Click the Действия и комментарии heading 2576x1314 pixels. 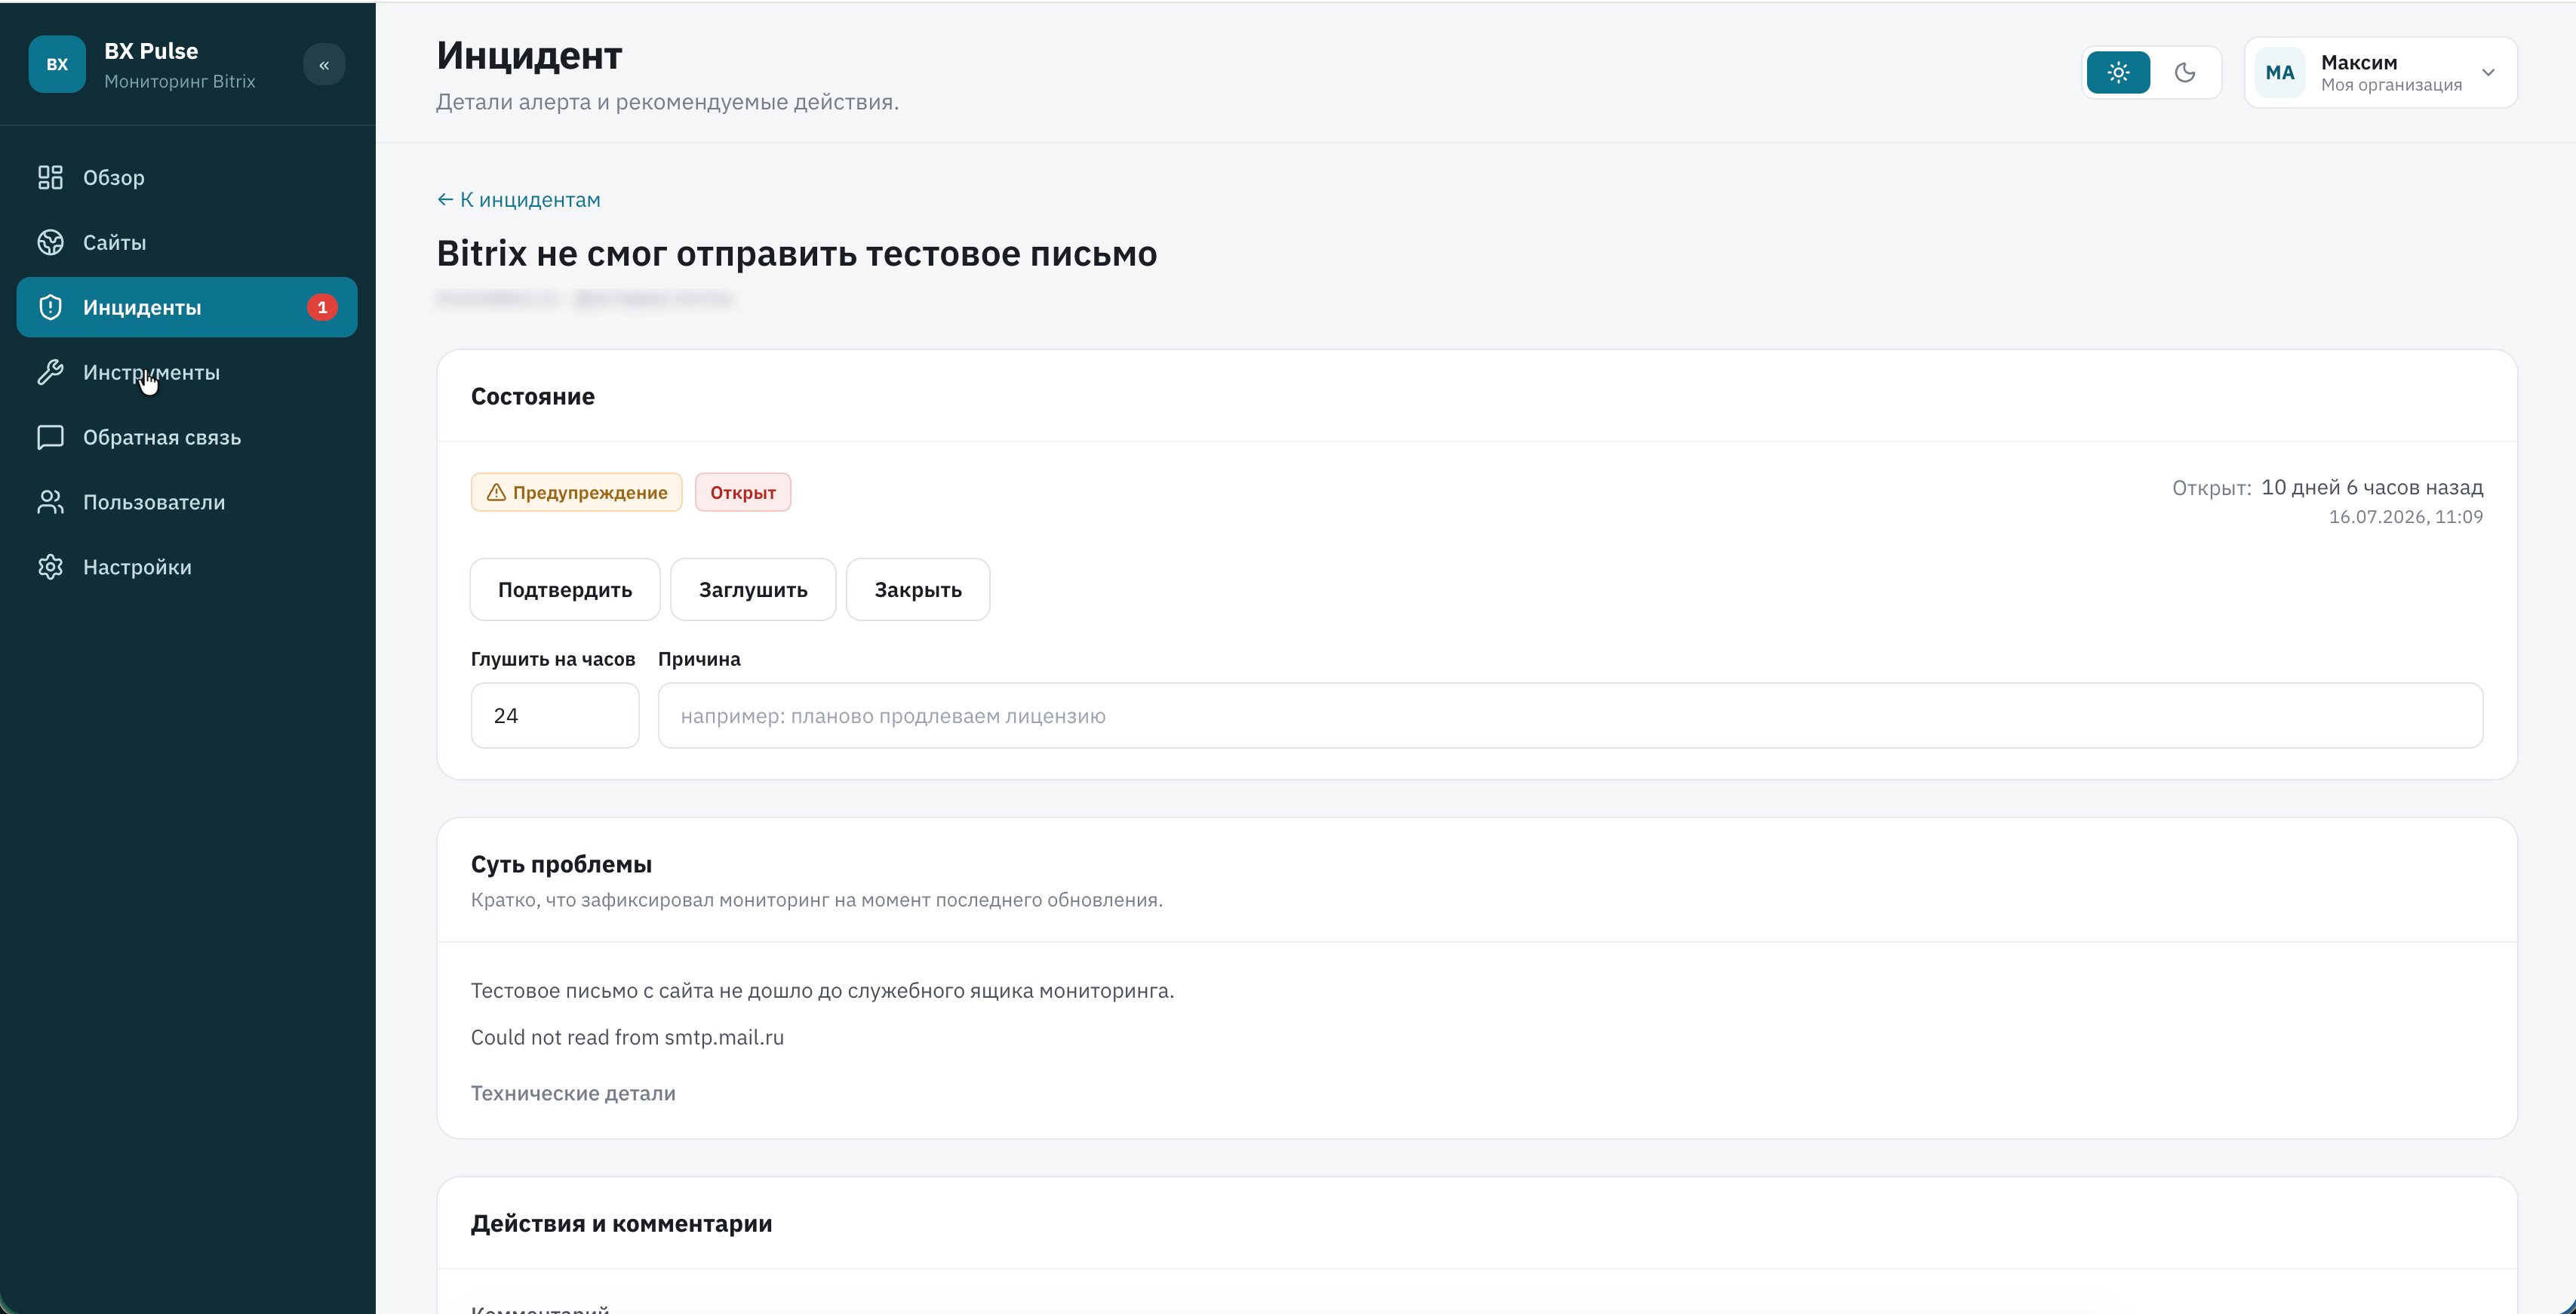tap(621, 1223)
